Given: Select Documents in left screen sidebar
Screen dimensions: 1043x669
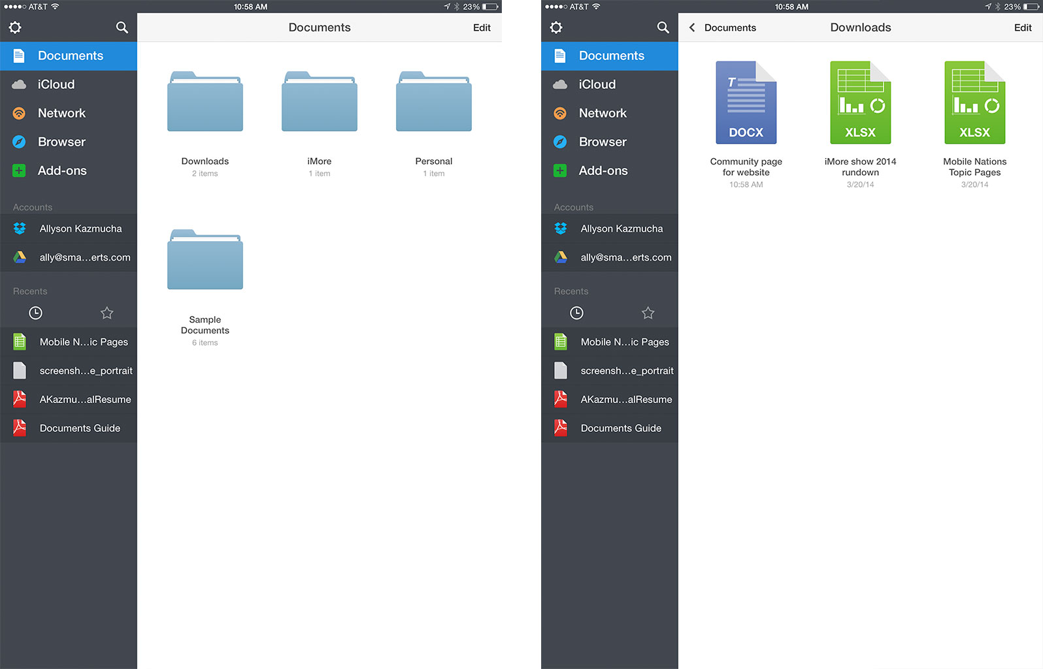Looking at the screenshot, I should point(69,56).
